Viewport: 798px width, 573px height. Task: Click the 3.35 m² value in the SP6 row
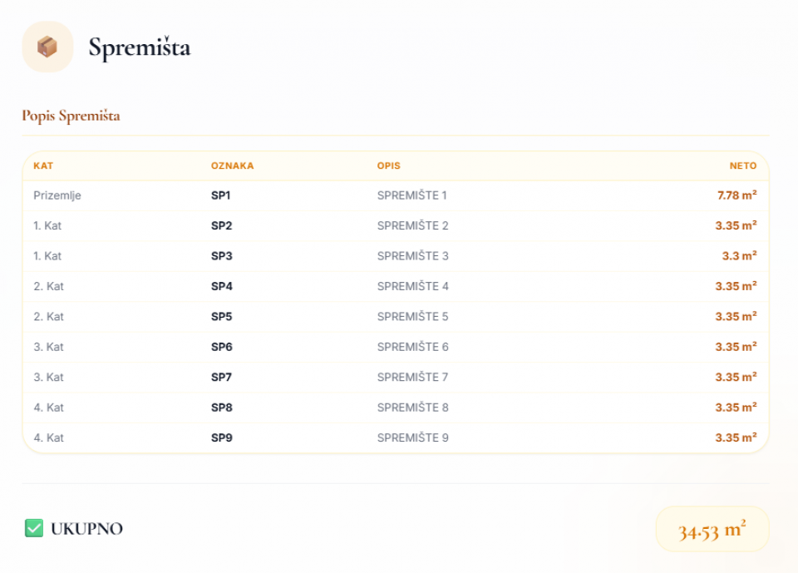[736, 347]
